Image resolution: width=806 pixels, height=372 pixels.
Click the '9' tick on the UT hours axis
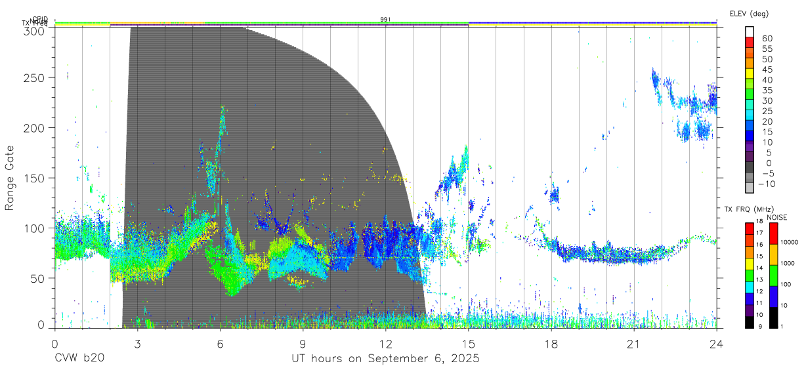coord(303,343)
